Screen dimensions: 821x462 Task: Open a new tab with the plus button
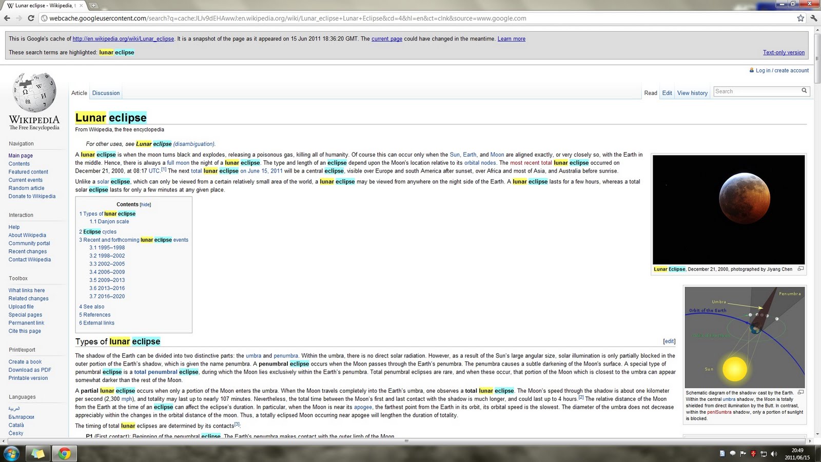(94, 6)
